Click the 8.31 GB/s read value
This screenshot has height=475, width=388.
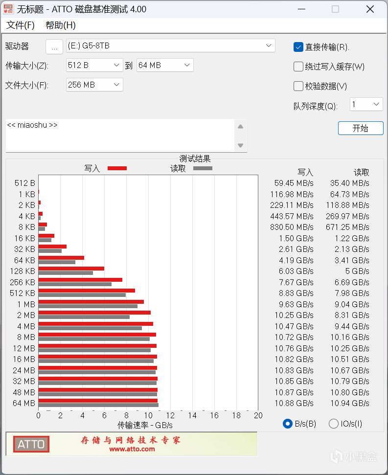[352, 316]
